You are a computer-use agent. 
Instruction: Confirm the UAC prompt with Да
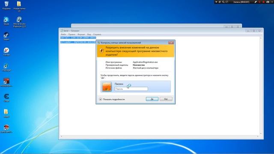point(152,99)
